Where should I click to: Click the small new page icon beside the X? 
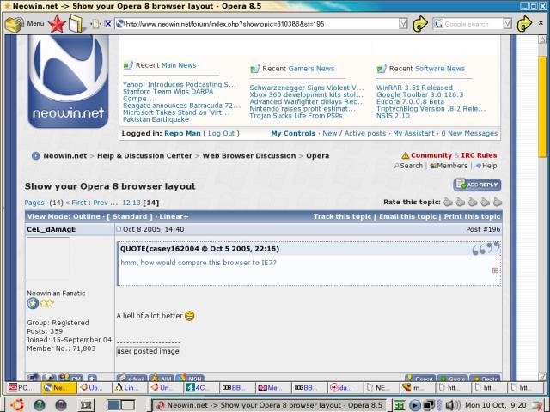coord(95,24)
